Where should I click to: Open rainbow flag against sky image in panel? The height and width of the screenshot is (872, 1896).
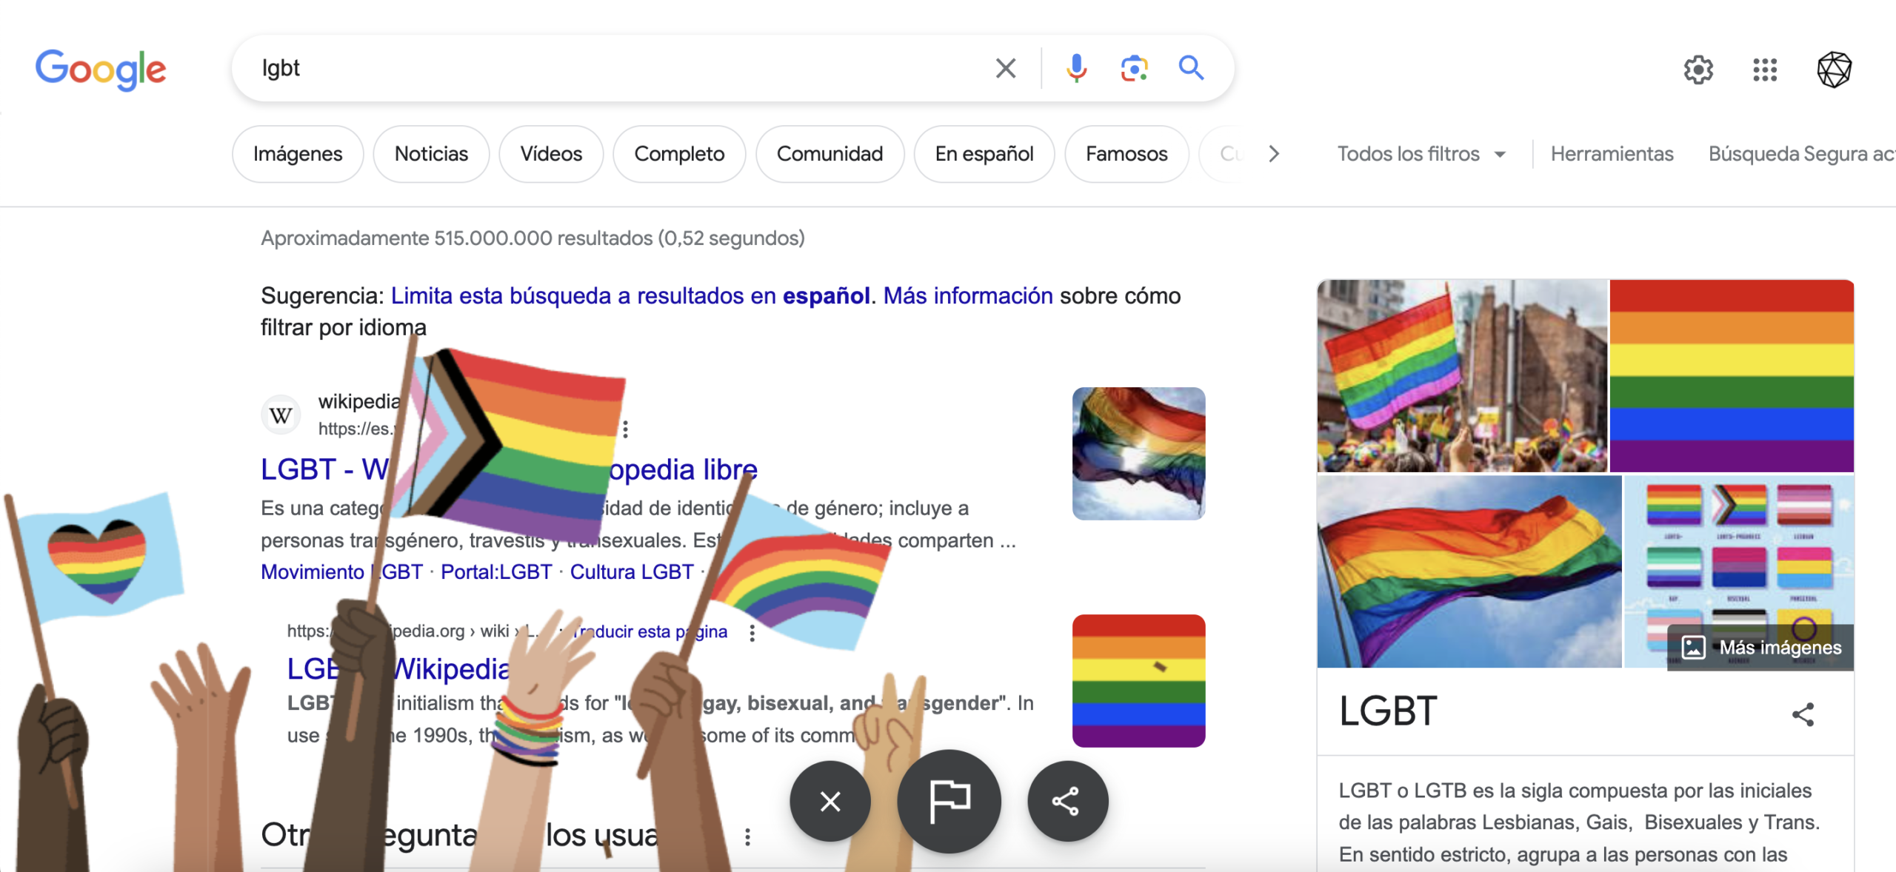coord(1469,571)
